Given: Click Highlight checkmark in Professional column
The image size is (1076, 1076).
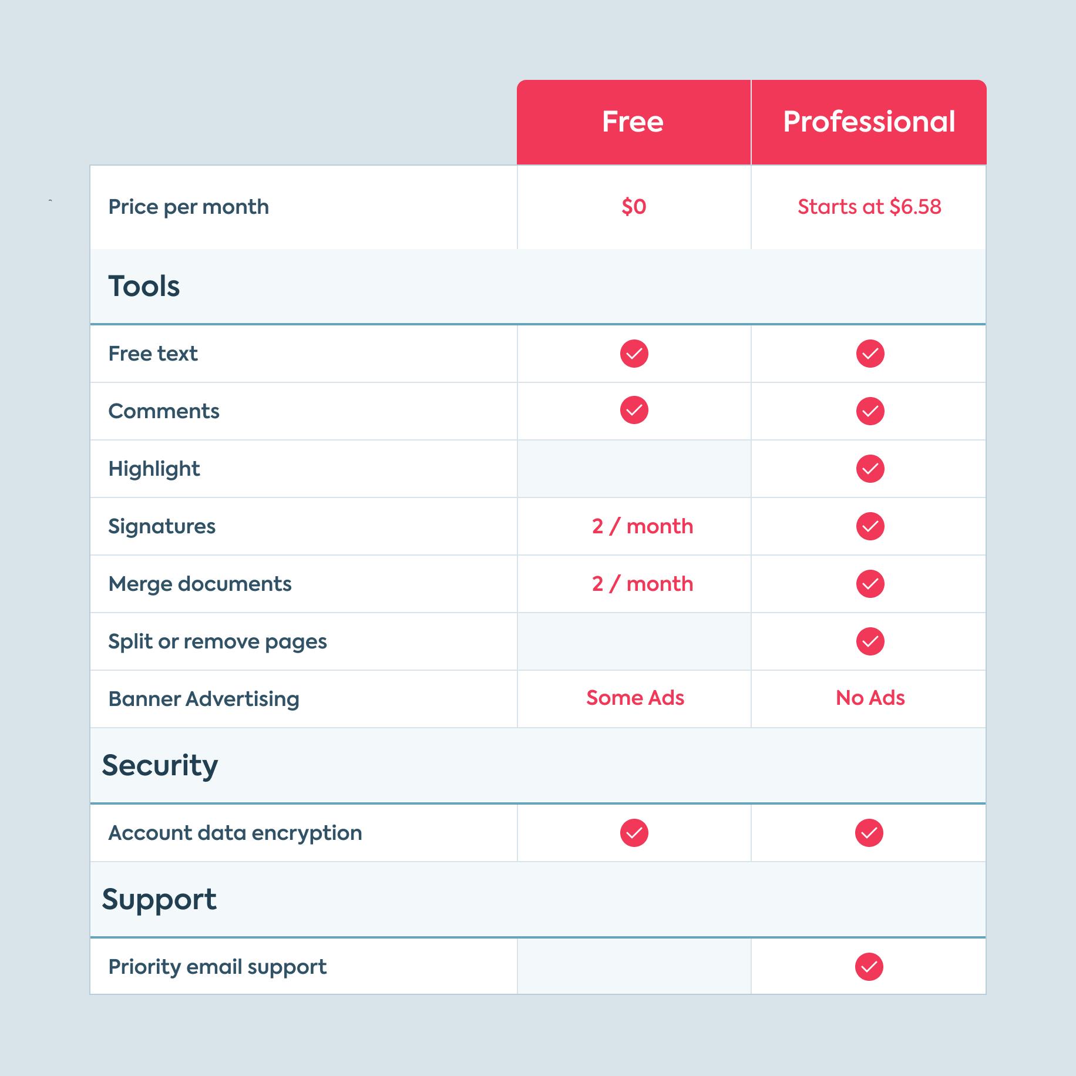Looking at the screenshot, I should click(x=870, y=469).
